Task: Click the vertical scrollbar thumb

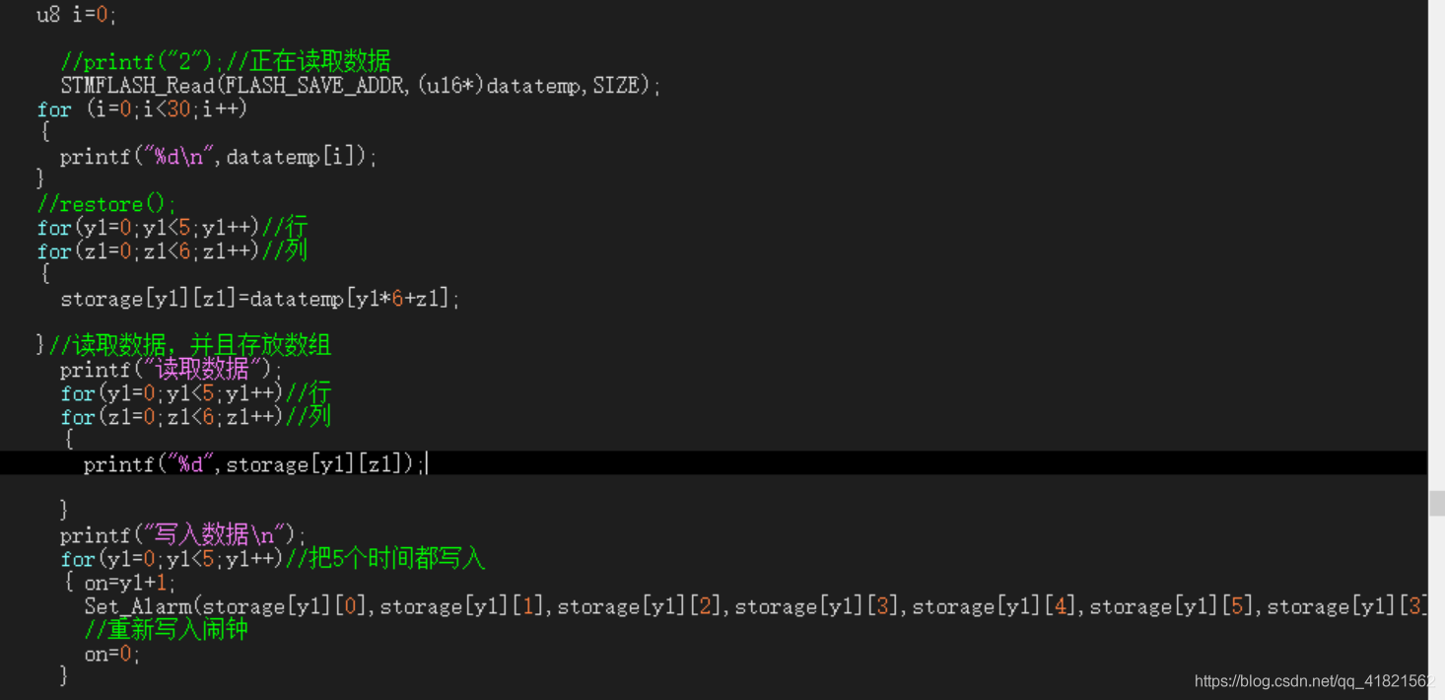Action: (1436, 502)
